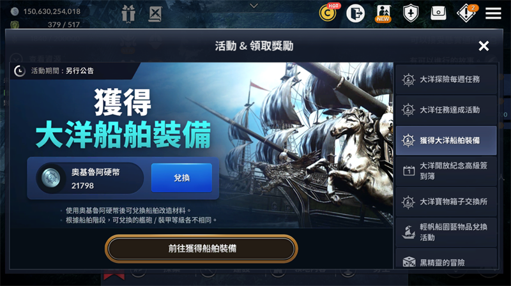Click 前往獲得船舶裝備 button
Screen dimensions: 511x286
tap(201, 248)
